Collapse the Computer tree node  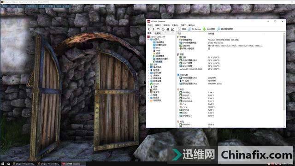click(x=148, y=40)
